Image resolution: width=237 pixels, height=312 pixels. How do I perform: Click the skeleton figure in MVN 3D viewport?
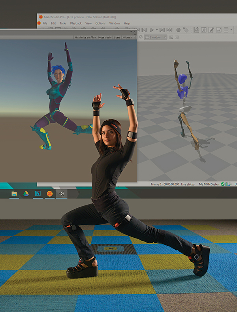(186, 105)
